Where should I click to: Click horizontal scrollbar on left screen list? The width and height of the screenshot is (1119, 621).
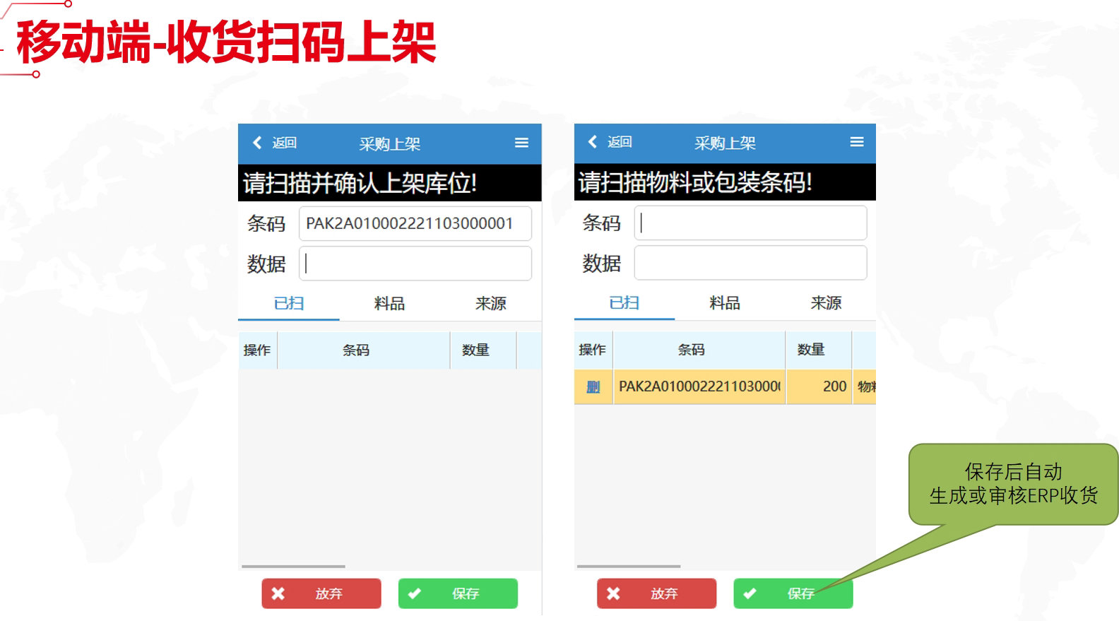(x=293, y=567)
